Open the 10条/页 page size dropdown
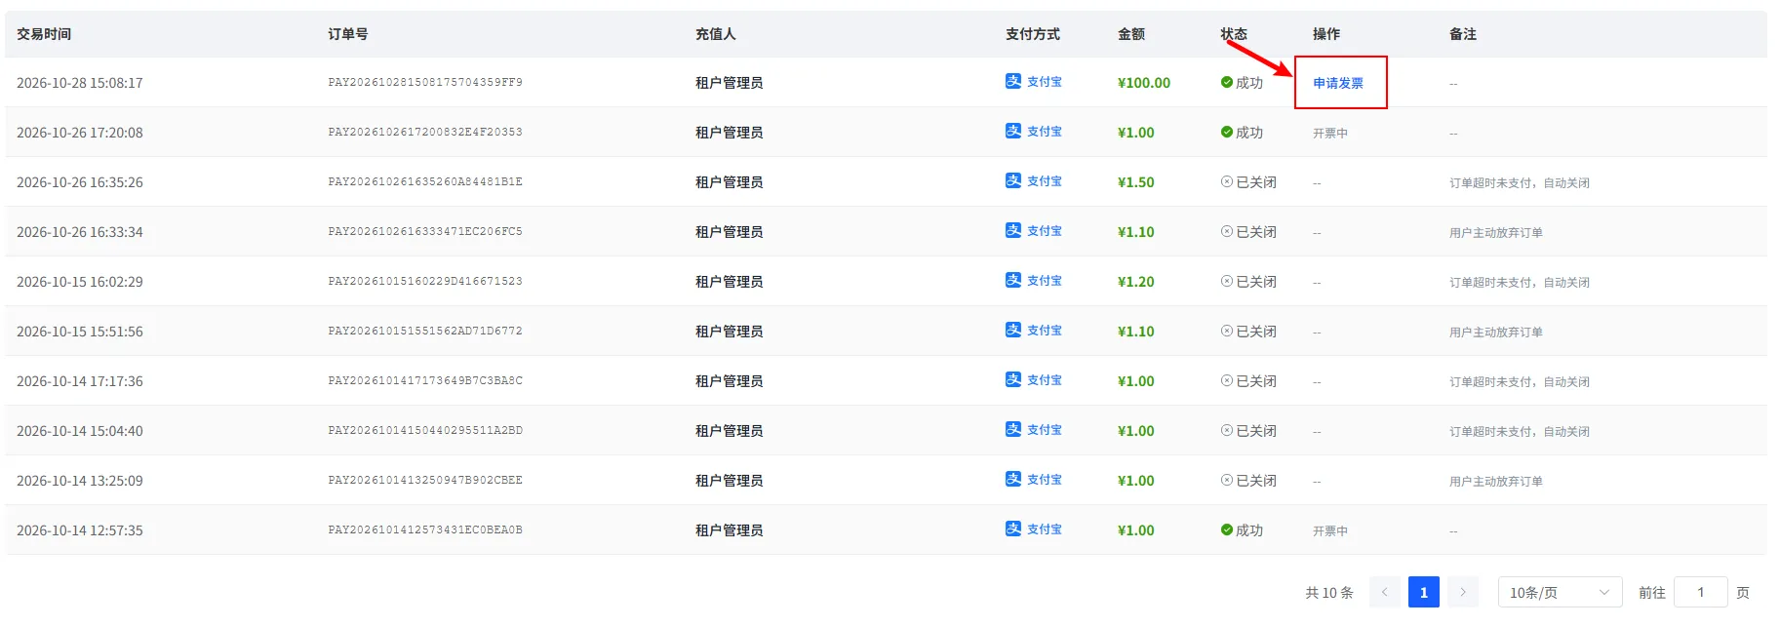 [x=1560, y=593]
